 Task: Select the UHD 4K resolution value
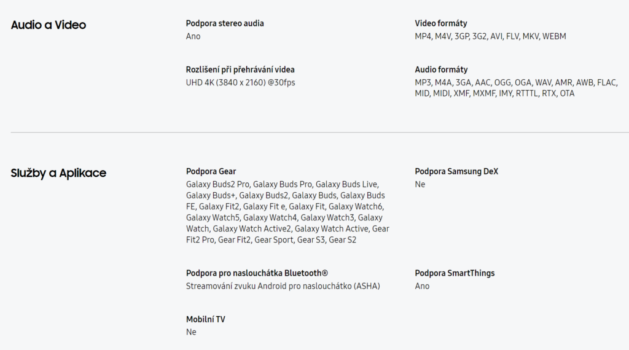240,82
